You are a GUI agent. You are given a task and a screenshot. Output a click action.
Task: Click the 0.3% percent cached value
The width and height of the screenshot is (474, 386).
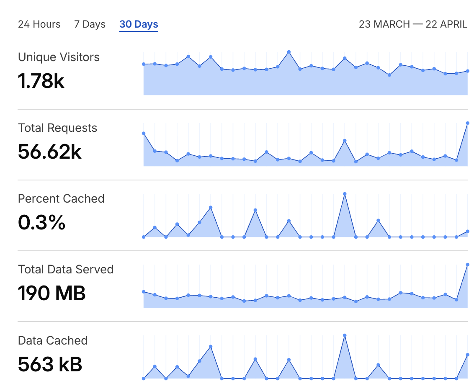point(42,222)
